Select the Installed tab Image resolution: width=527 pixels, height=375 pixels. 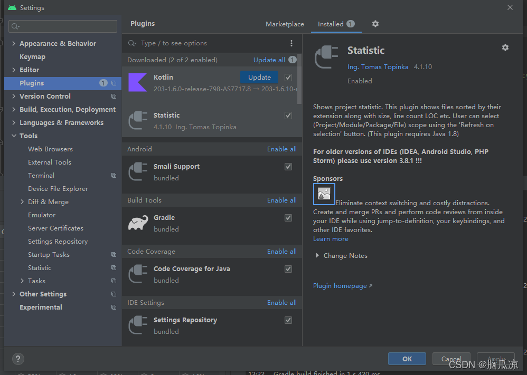tap(336, 24)
